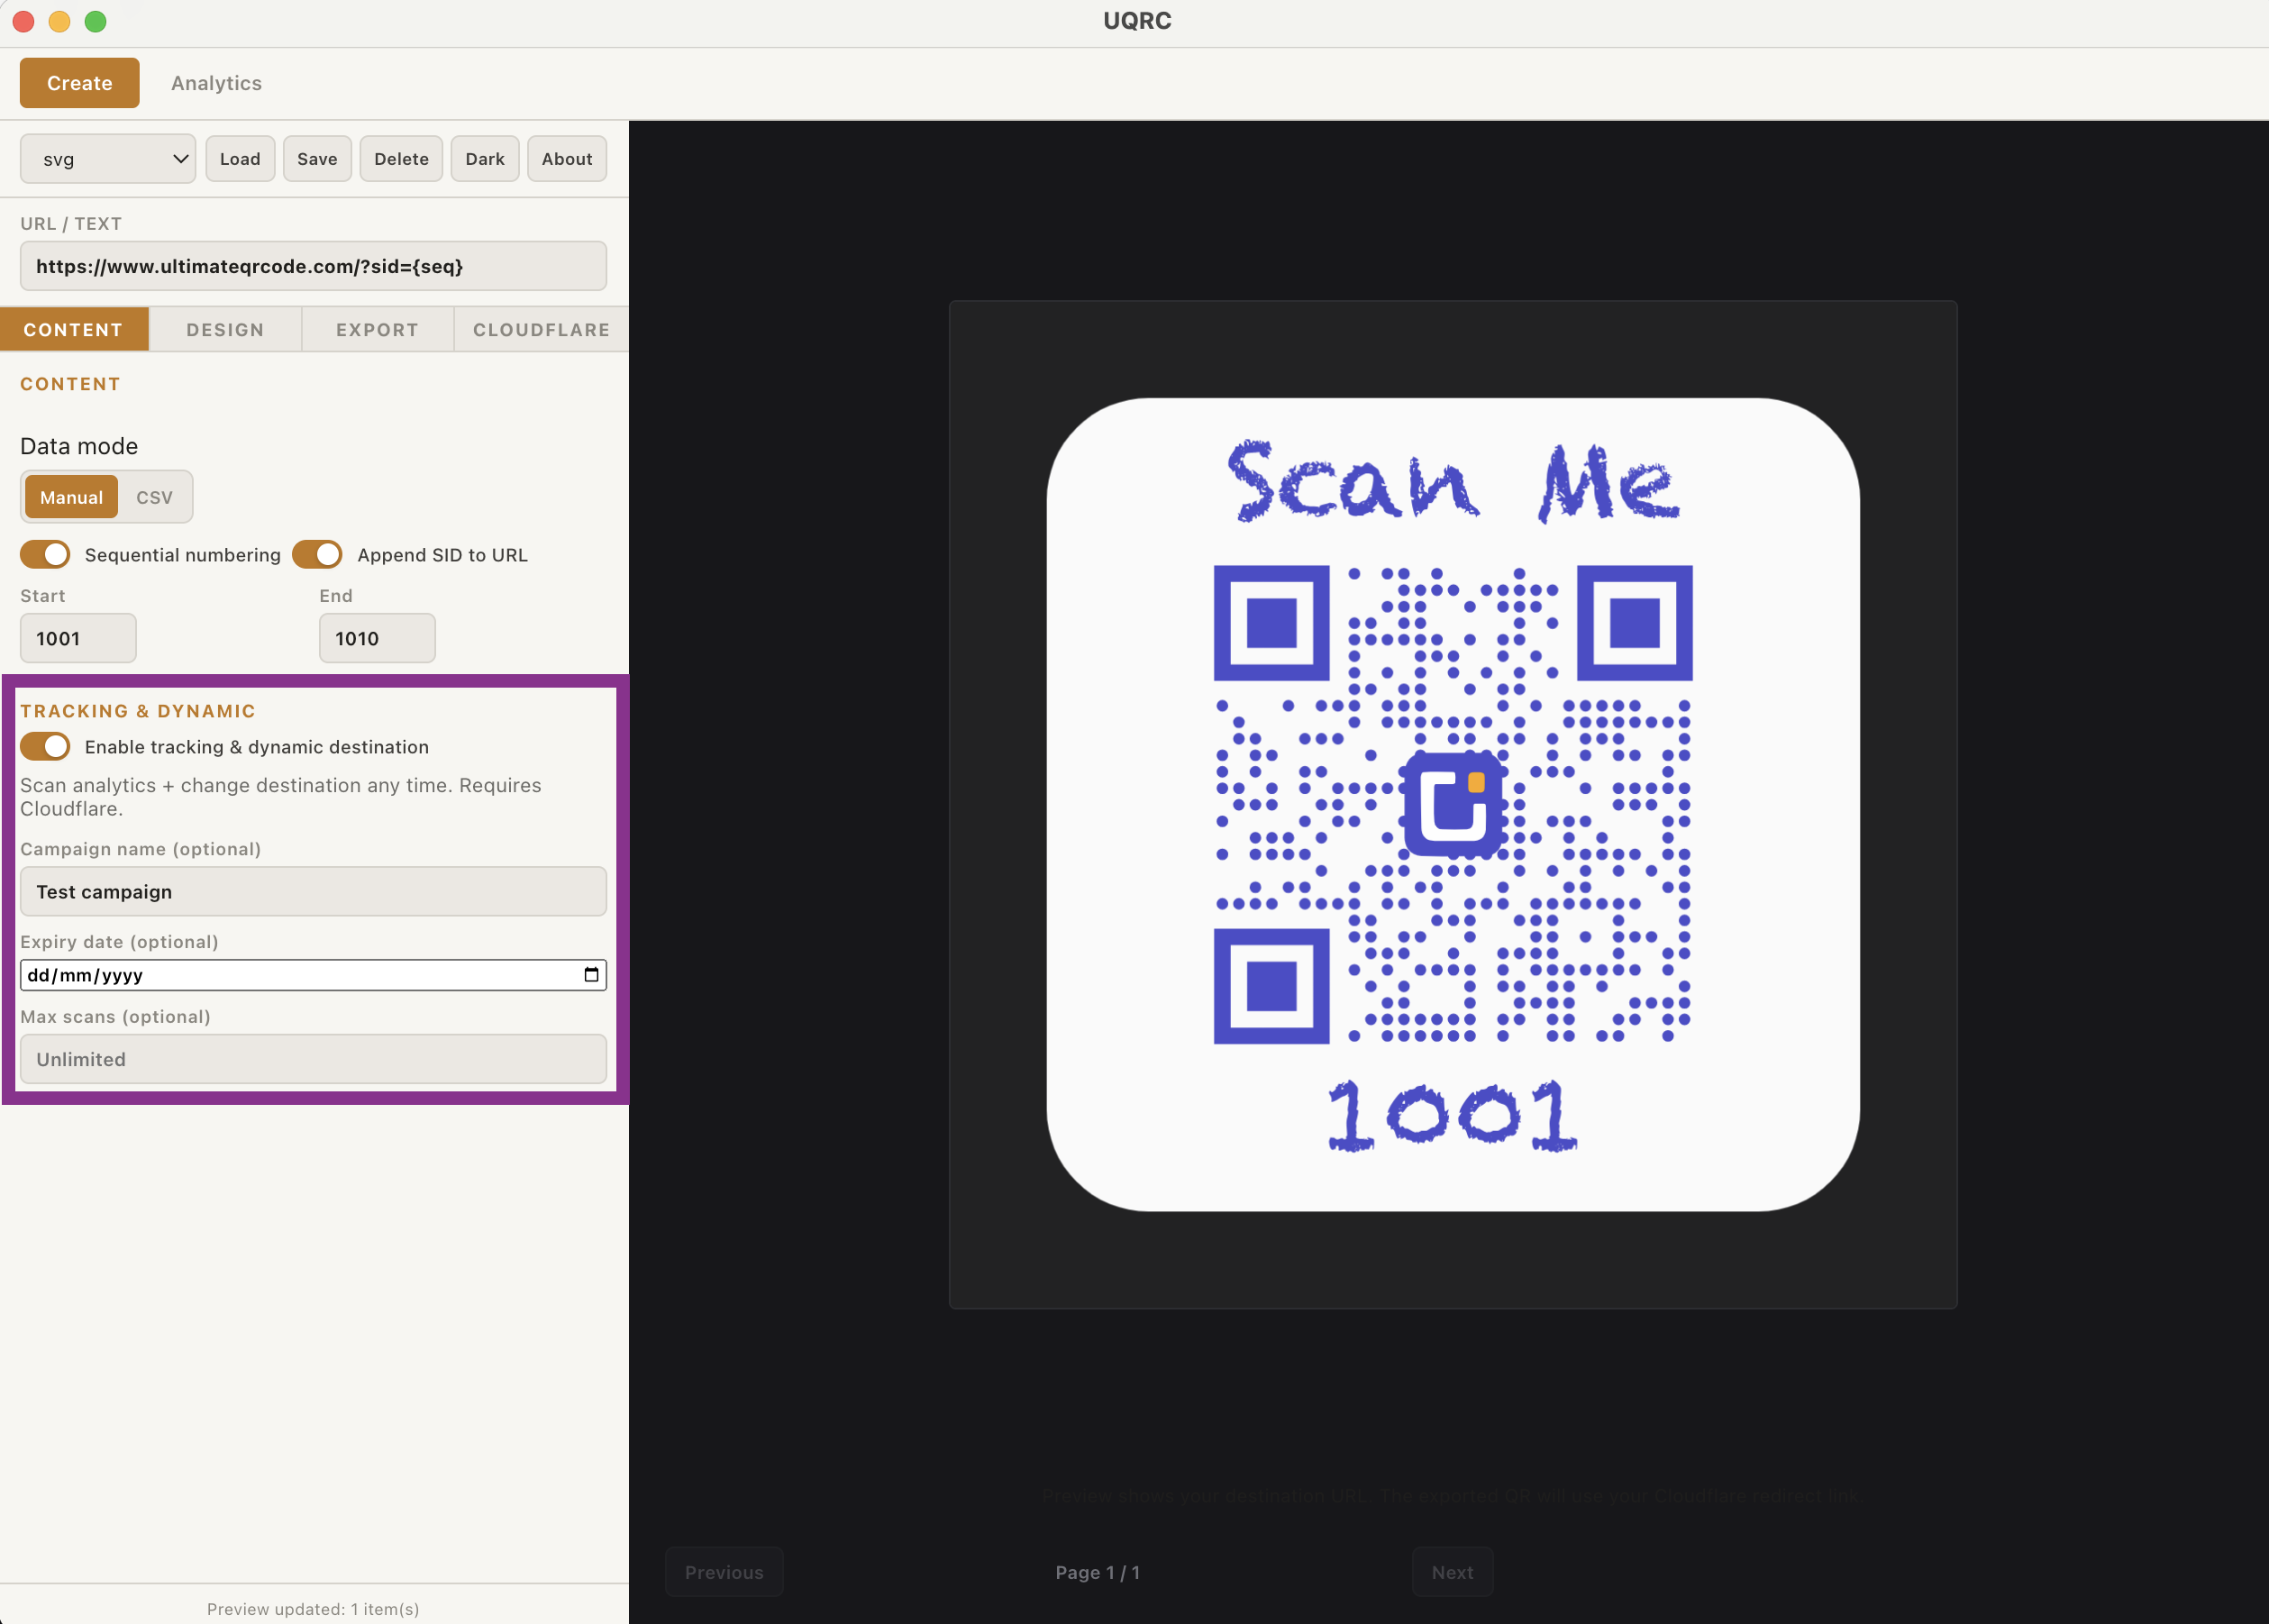Switch to the Analytics tab
The height and width of the screenshot is (1624, 2269).
pyautogui.click(x=216, y=83)
